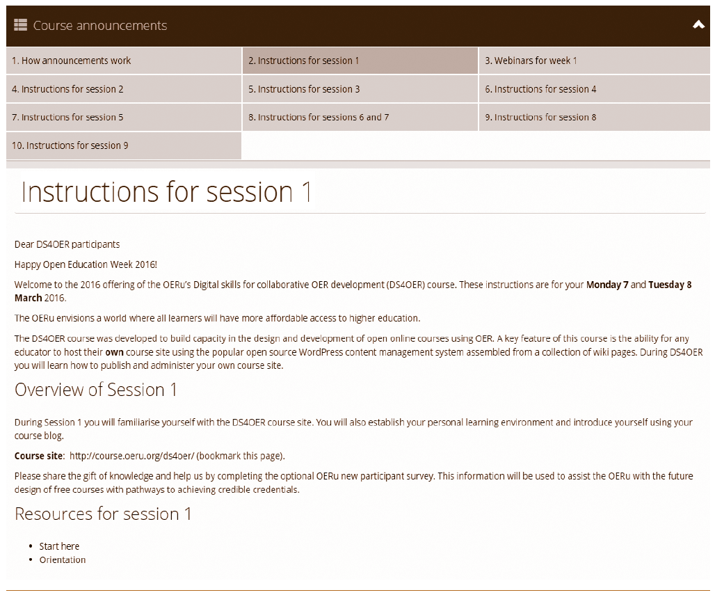Click the Course announcements list icon
This screenshot has width=715, height=595.
tap(21, 26)
